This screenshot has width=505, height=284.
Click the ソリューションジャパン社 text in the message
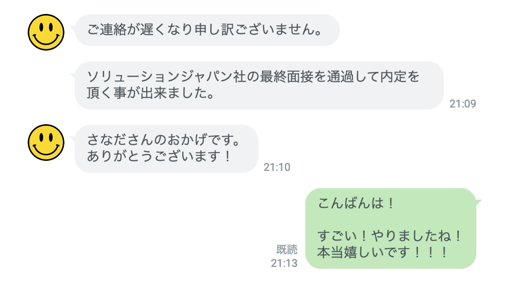pyautogui.click(x=166, y=77)
